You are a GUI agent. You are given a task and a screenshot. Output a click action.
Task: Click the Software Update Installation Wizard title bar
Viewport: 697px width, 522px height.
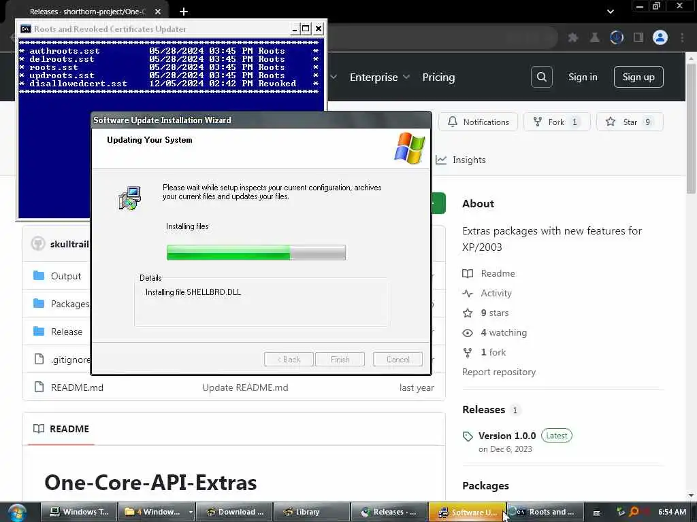261,120
